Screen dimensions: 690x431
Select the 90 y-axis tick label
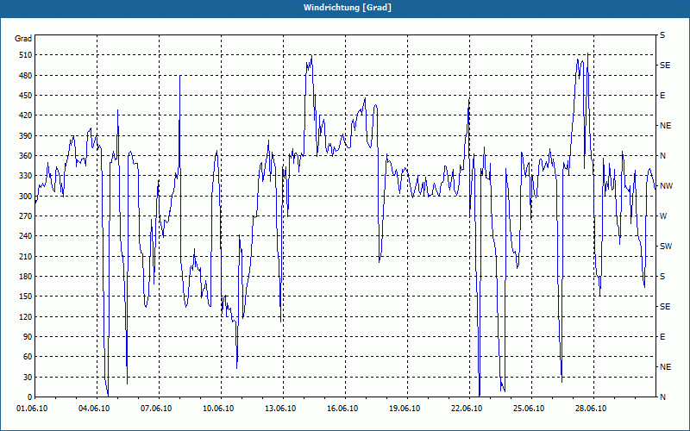28,337
